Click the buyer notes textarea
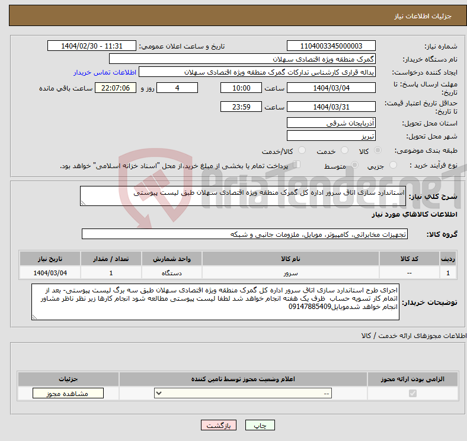The image size is (467, 441). (x=215, y=302)
